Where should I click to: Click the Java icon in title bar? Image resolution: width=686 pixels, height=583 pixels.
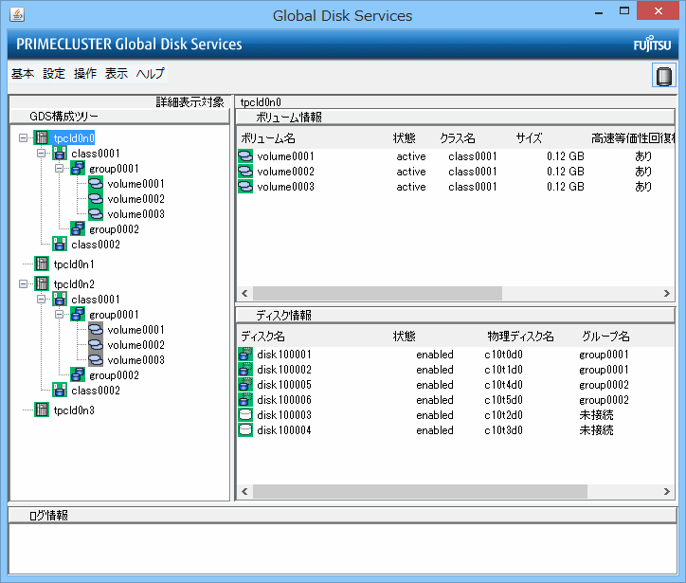(17, 14)
